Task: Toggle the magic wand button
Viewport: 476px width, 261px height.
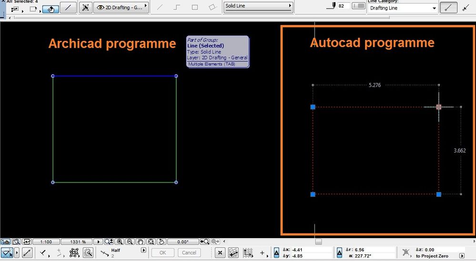Action: 88,252
